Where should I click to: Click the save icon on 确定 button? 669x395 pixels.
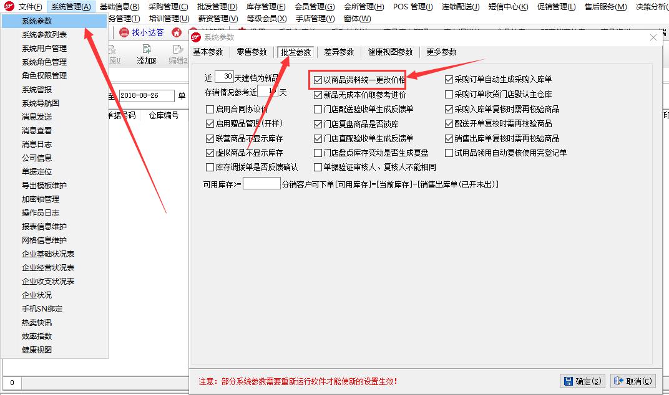pos(569,381)
